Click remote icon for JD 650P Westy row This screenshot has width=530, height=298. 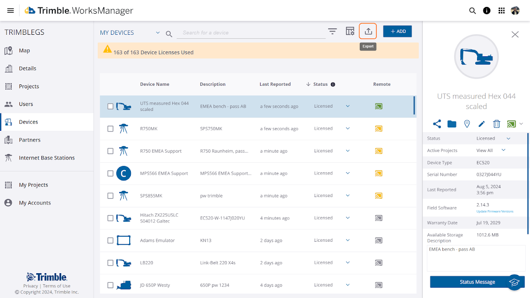click(x=378, y=285)
